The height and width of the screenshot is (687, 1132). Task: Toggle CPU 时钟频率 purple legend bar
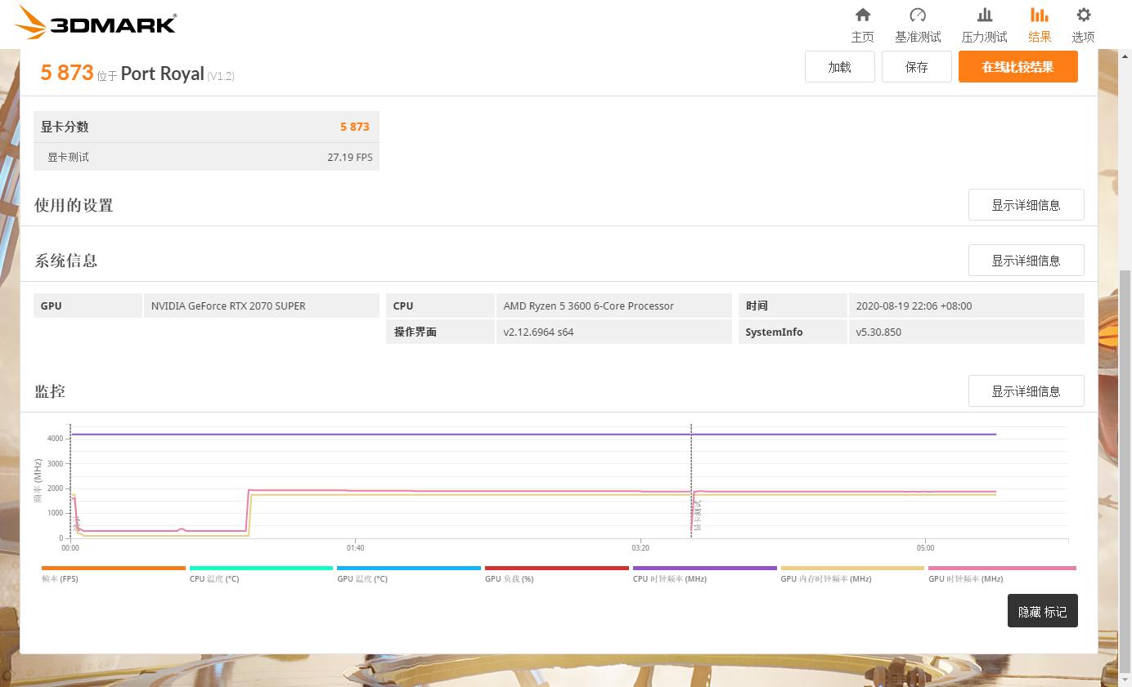tap(704, 569)
